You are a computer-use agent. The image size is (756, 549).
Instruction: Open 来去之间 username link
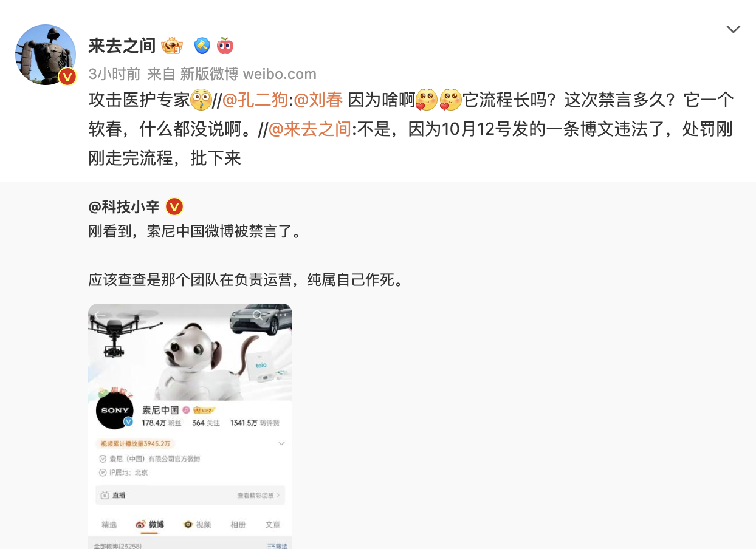point(122,46)
